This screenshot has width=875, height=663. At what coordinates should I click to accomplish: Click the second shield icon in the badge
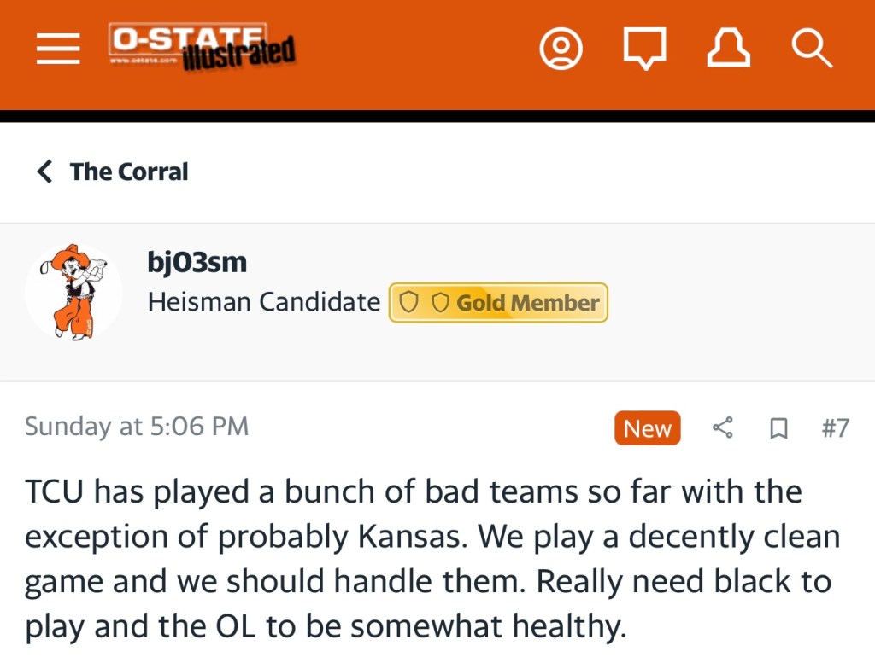(439, 303)
